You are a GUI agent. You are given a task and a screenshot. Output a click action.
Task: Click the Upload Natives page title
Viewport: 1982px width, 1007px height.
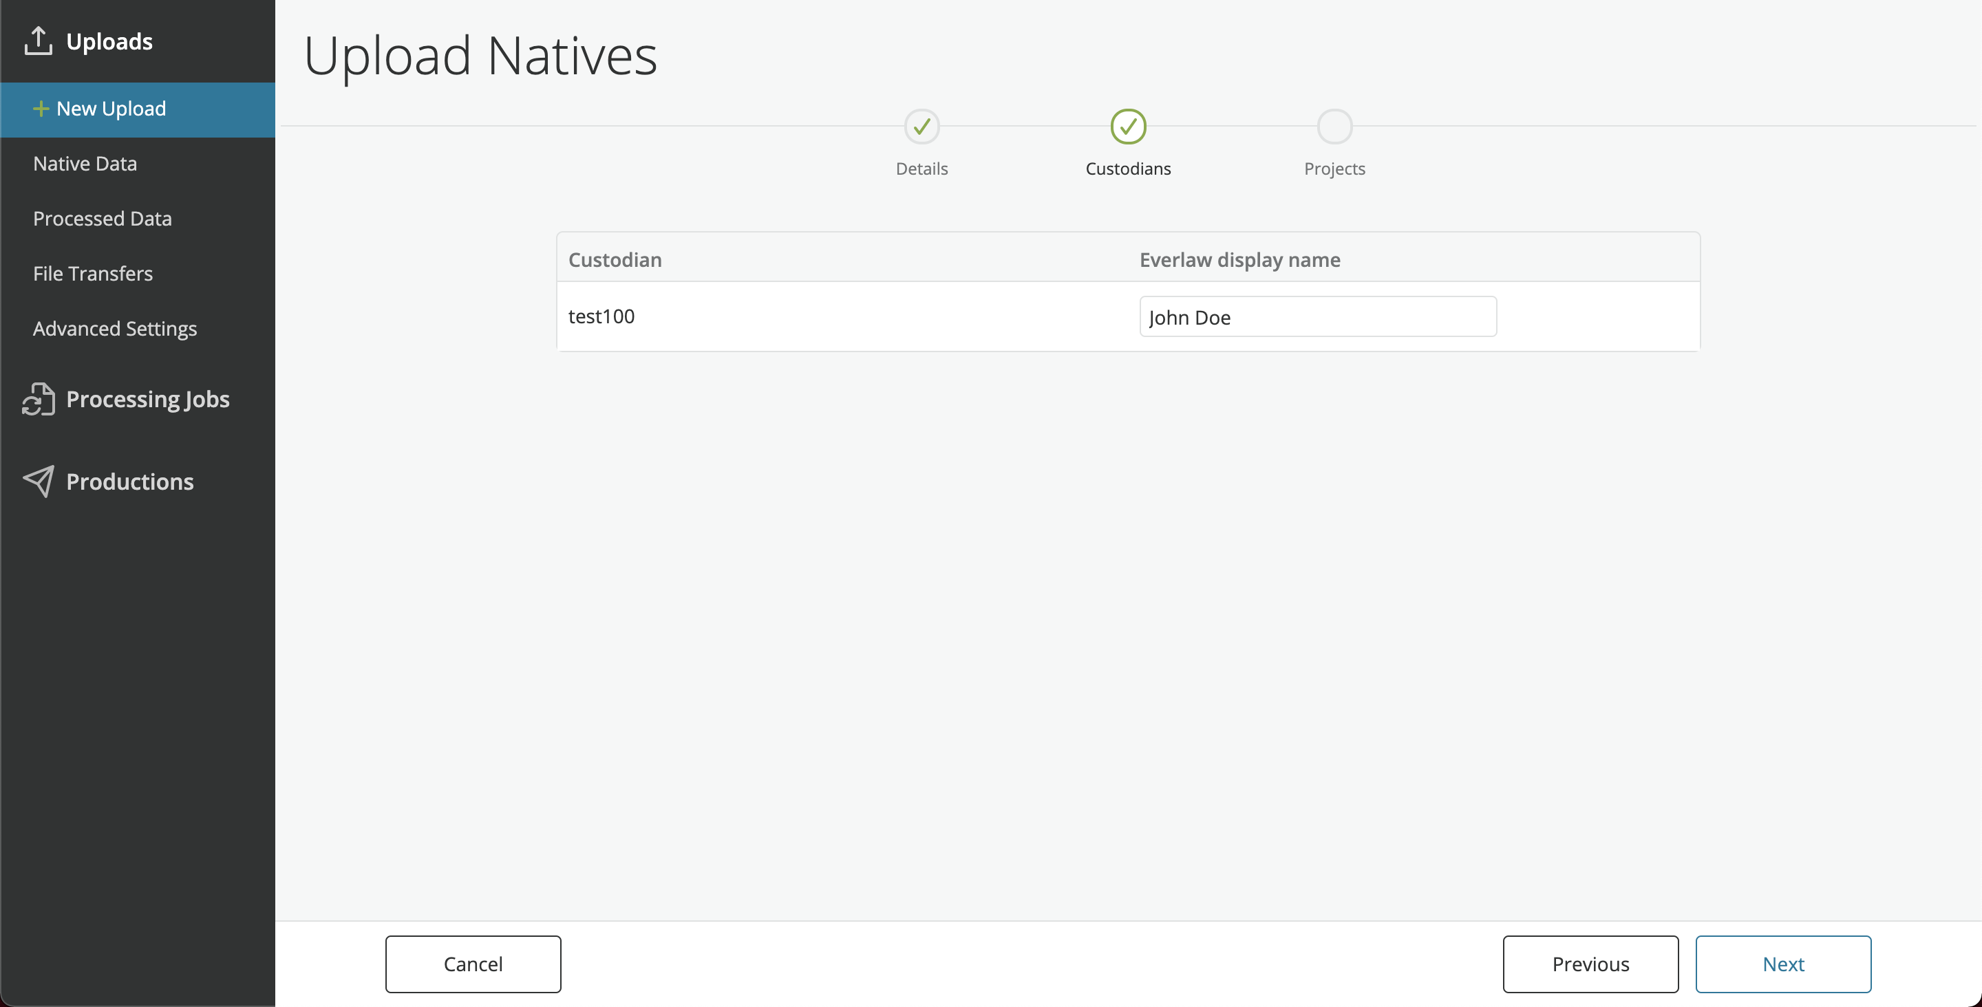pos(480,56)
